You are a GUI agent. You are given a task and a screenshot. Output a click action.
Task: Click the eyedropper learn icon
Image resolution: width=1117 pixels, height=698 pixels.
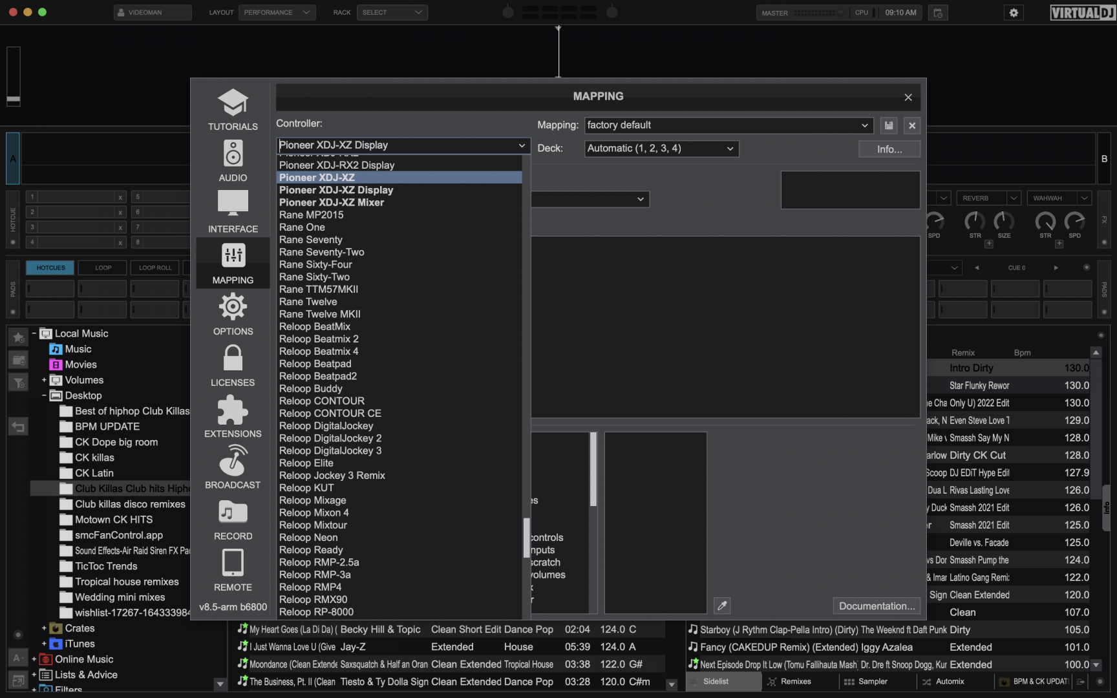722,606
